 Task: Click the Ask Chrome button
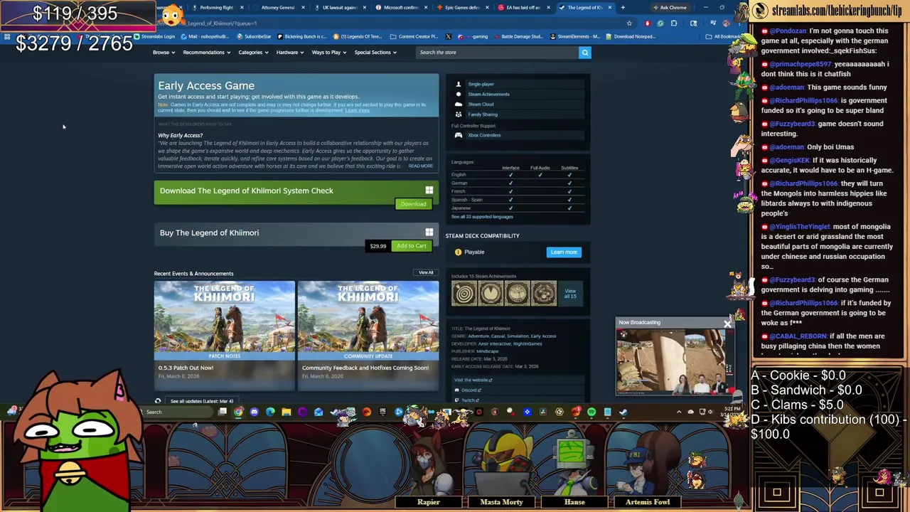point(670,8)
